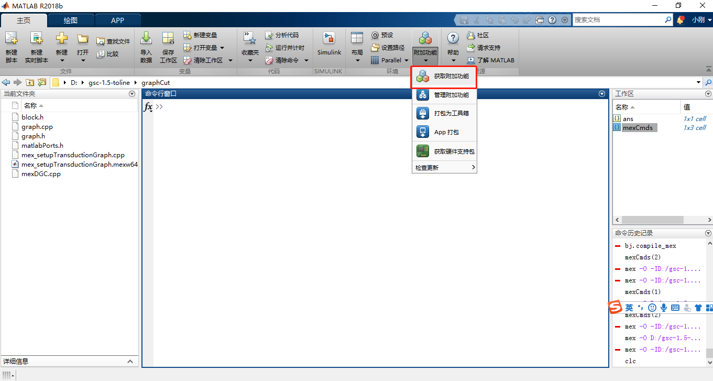Expand the Parallel dropdown

coord(407,61)
